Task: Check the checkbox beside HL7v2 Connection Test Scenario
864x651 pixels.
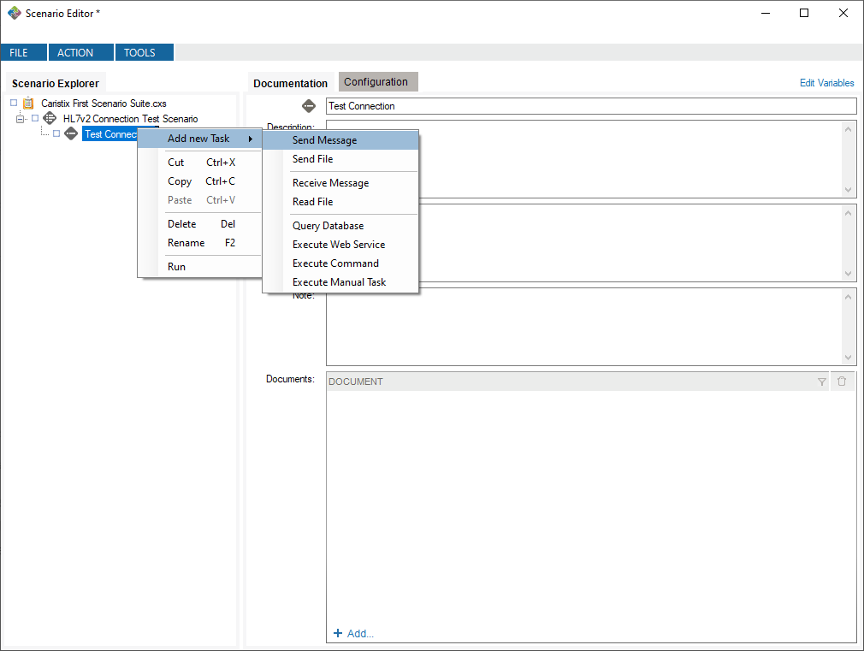Action: pyautogui.click(x=35, y=118)
